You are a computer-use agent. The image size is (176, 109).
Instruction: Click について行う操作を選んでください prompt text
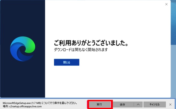click(59, 103)
